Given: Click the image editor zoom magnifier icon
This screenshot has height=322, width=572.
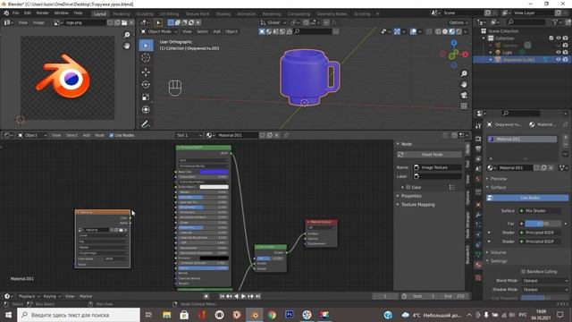Looking at the screenshot, I should click(x=127, y=35).
